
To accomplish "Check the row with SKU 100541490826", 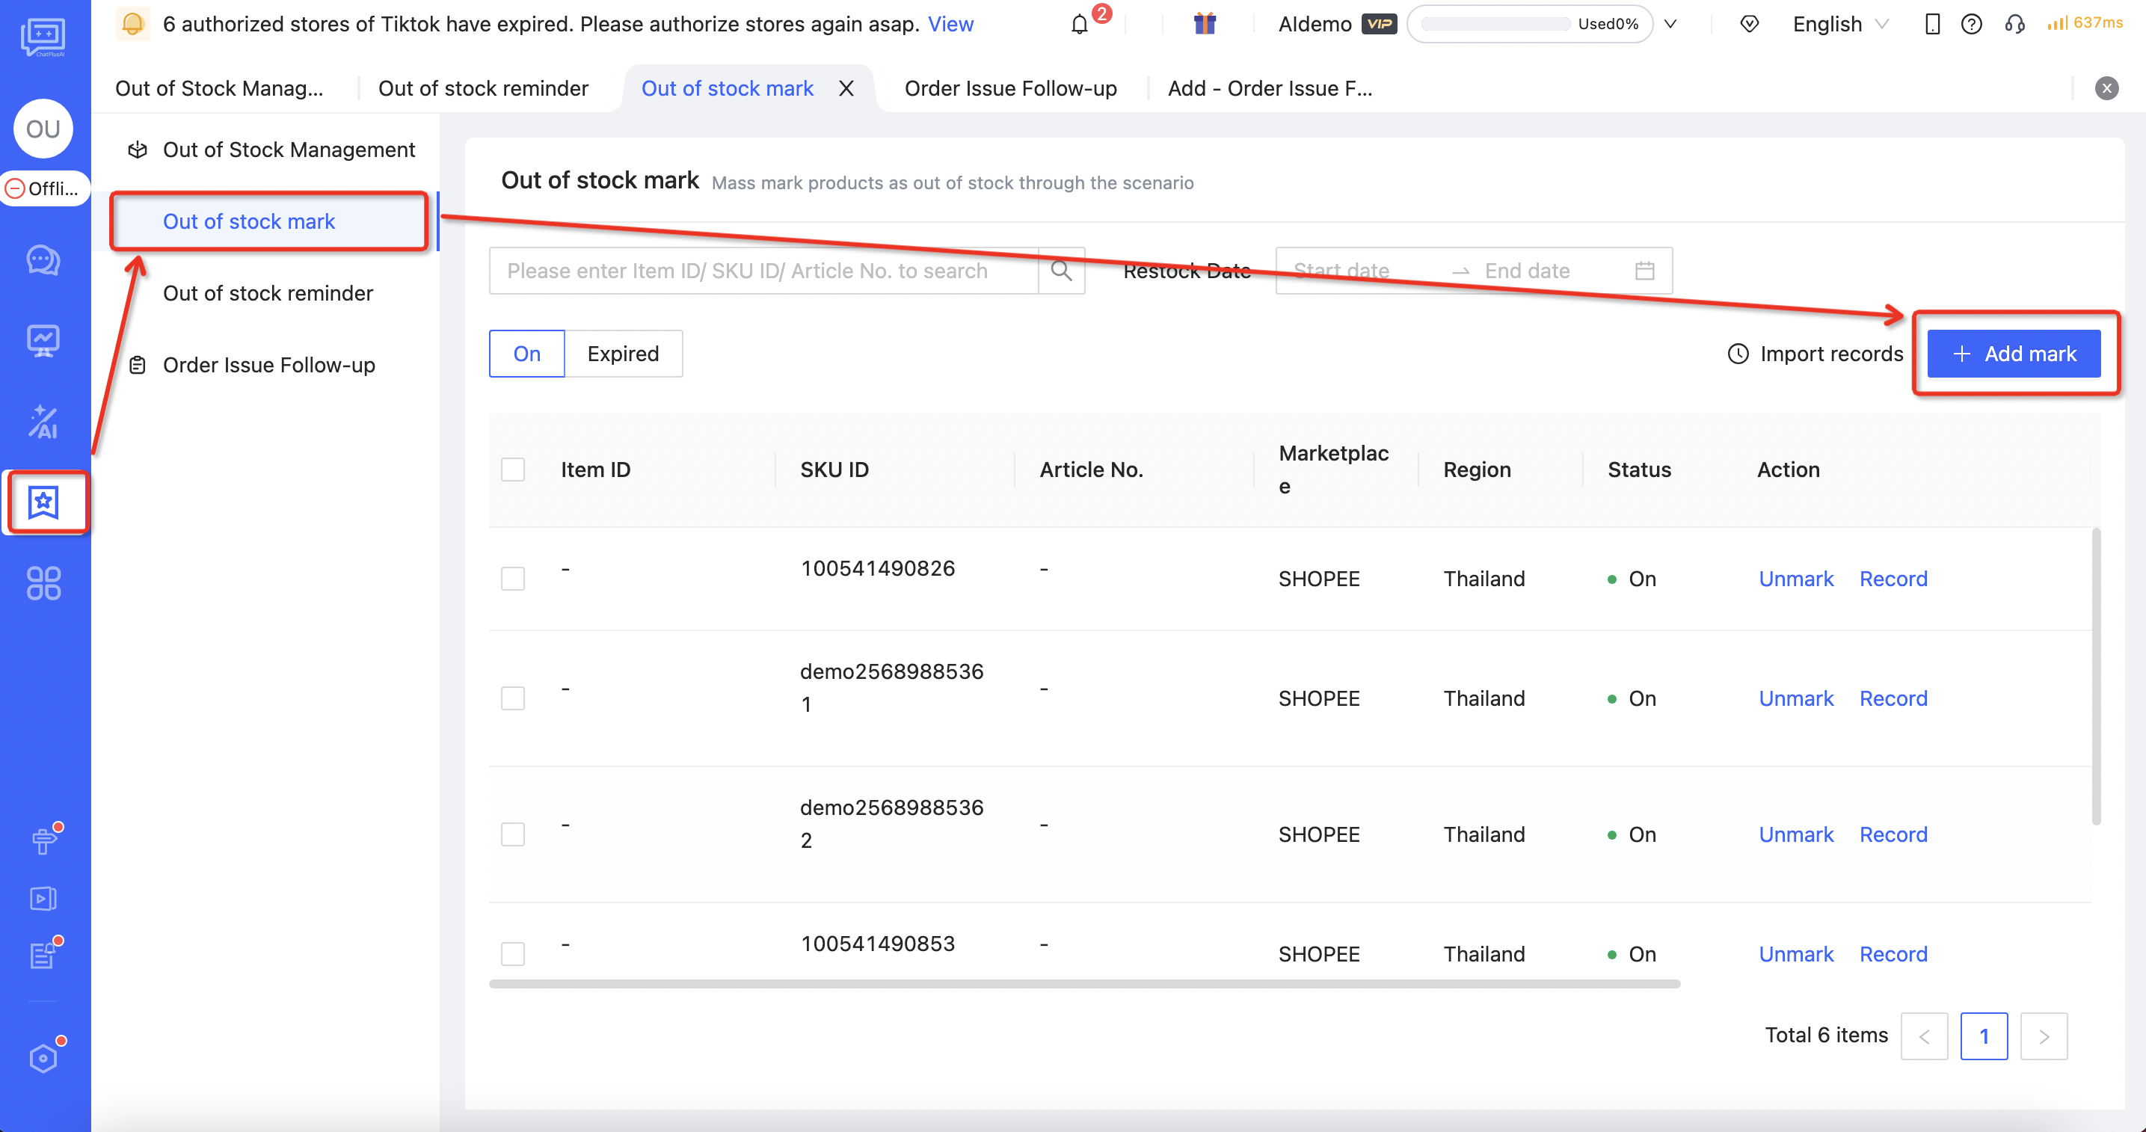I will 513,579.
